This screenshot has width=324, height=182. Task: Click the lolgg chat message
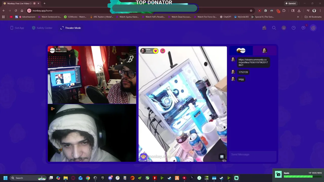click(241, 79)
